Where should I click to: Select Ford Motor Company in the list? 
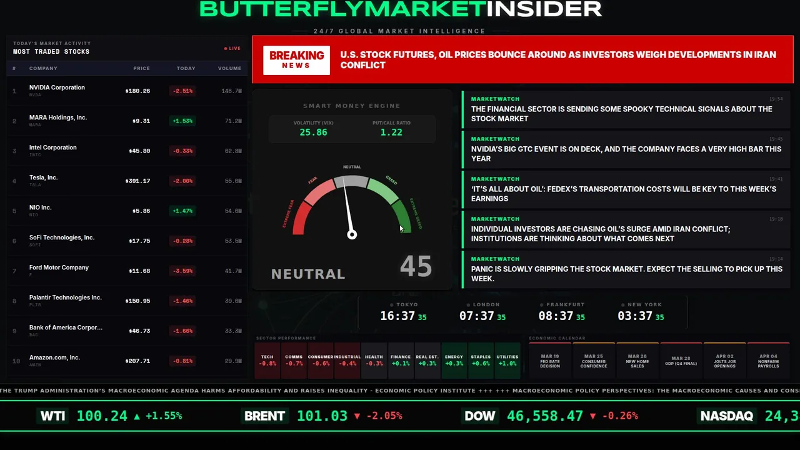[x=59, y=267]
